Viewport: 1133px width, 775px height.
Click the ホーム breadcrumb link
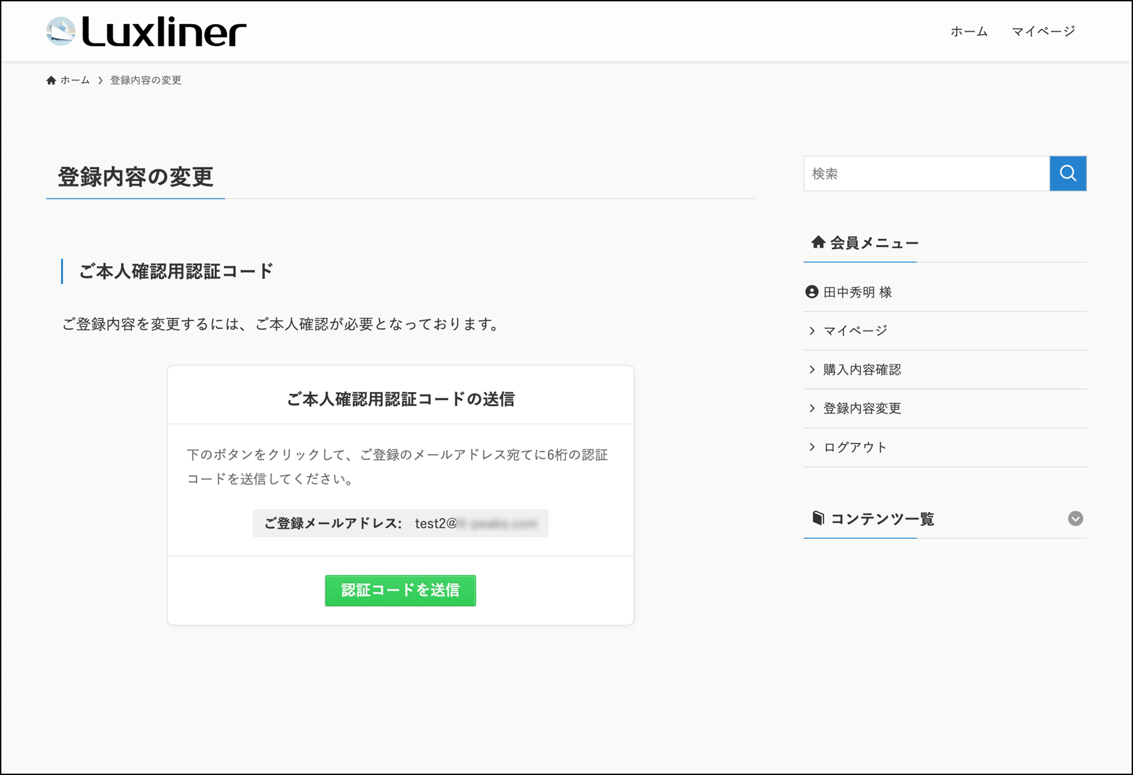click(75, 81)
